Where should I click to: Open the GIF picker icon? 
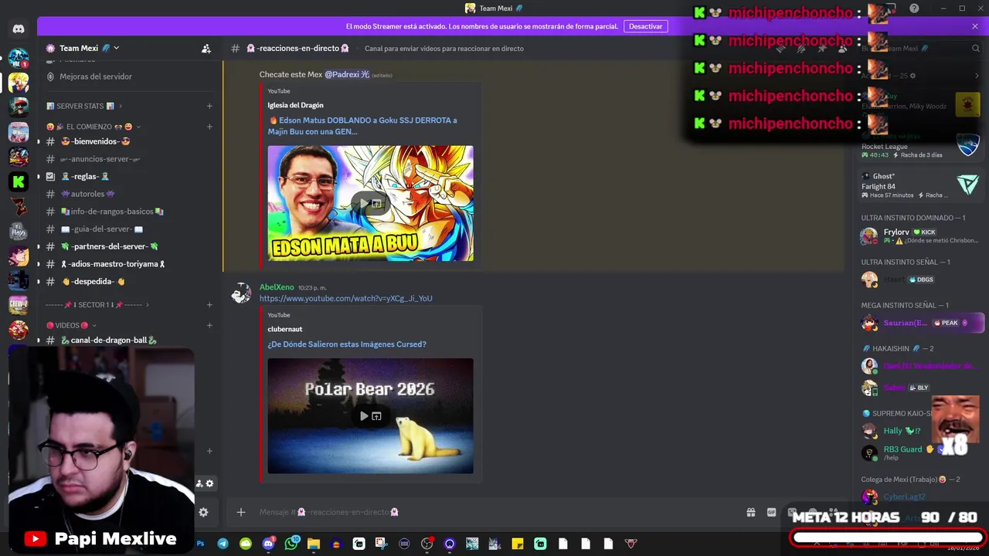tap(771, 512)
